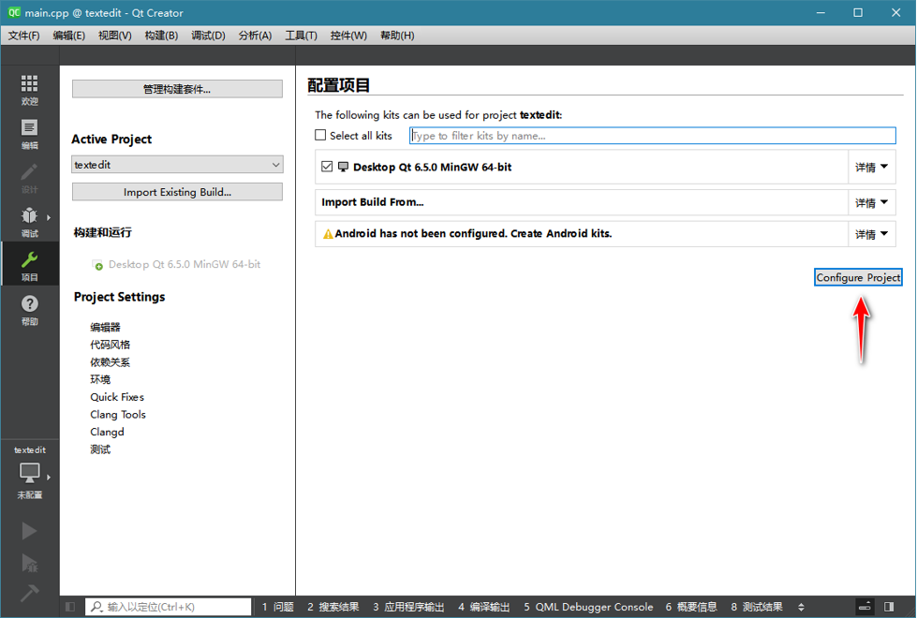Click the Import Build From... row
Screen dimensions: 917x618
tap(582, 202)
